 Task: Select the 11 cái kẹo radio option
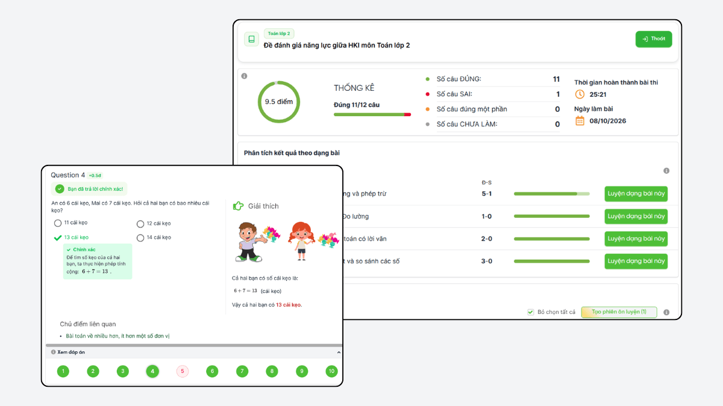[58, 223]
